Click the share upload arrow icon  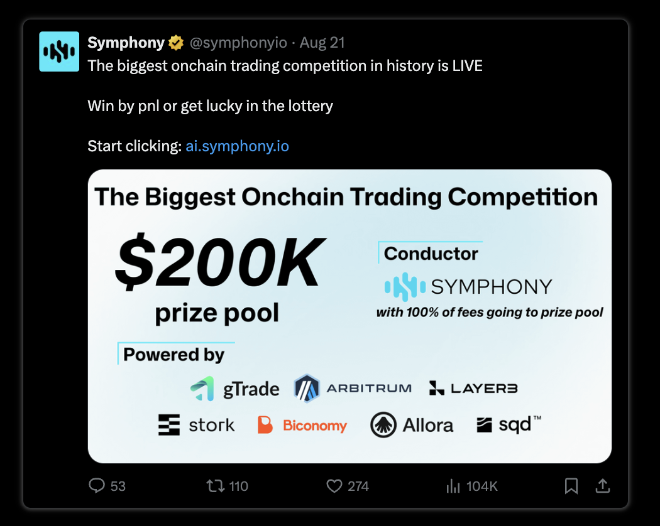[x=603, y=486]
